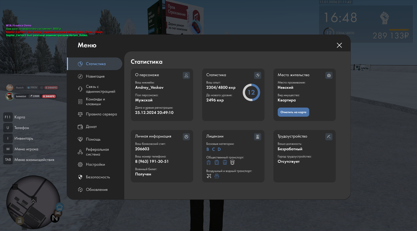
Task: Click the profile icon in О персонаже card
Action: point(186,75)
